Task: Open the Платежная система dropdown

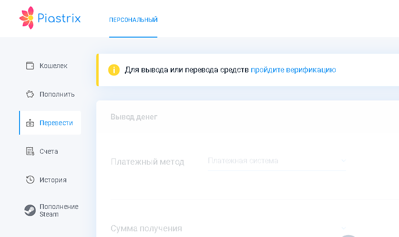Action: click(277, 161)
